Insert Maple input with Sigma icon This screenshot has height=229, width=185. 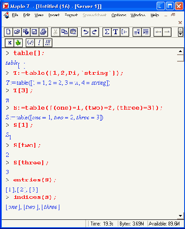tap(107, 32)
